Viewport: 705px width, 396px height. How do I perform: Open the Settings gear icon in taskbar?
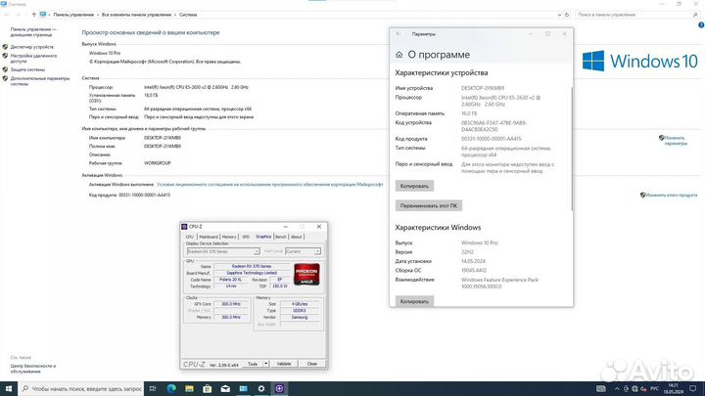(x=259, y=388)
